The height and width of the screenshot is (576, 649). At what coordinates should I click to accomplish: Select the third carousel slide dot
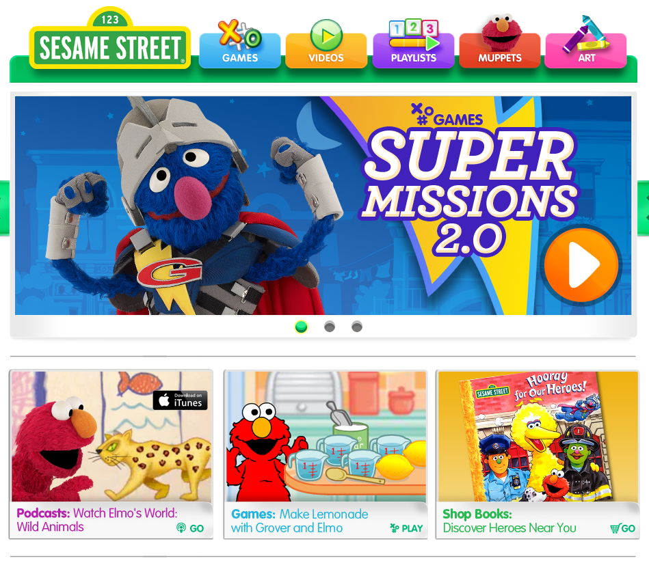coord(357,327)
